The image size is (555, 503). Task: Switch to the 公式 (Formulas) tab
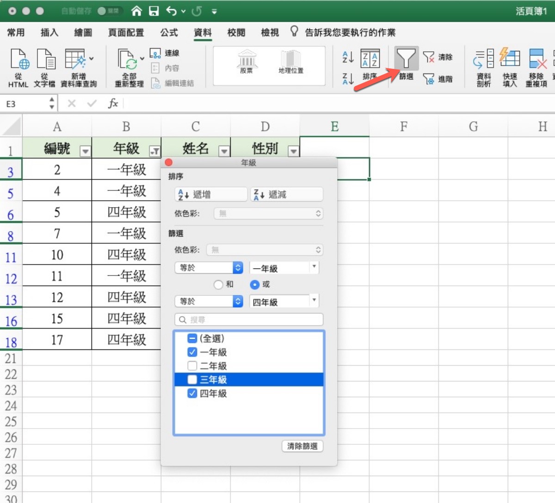pos(169,32)
